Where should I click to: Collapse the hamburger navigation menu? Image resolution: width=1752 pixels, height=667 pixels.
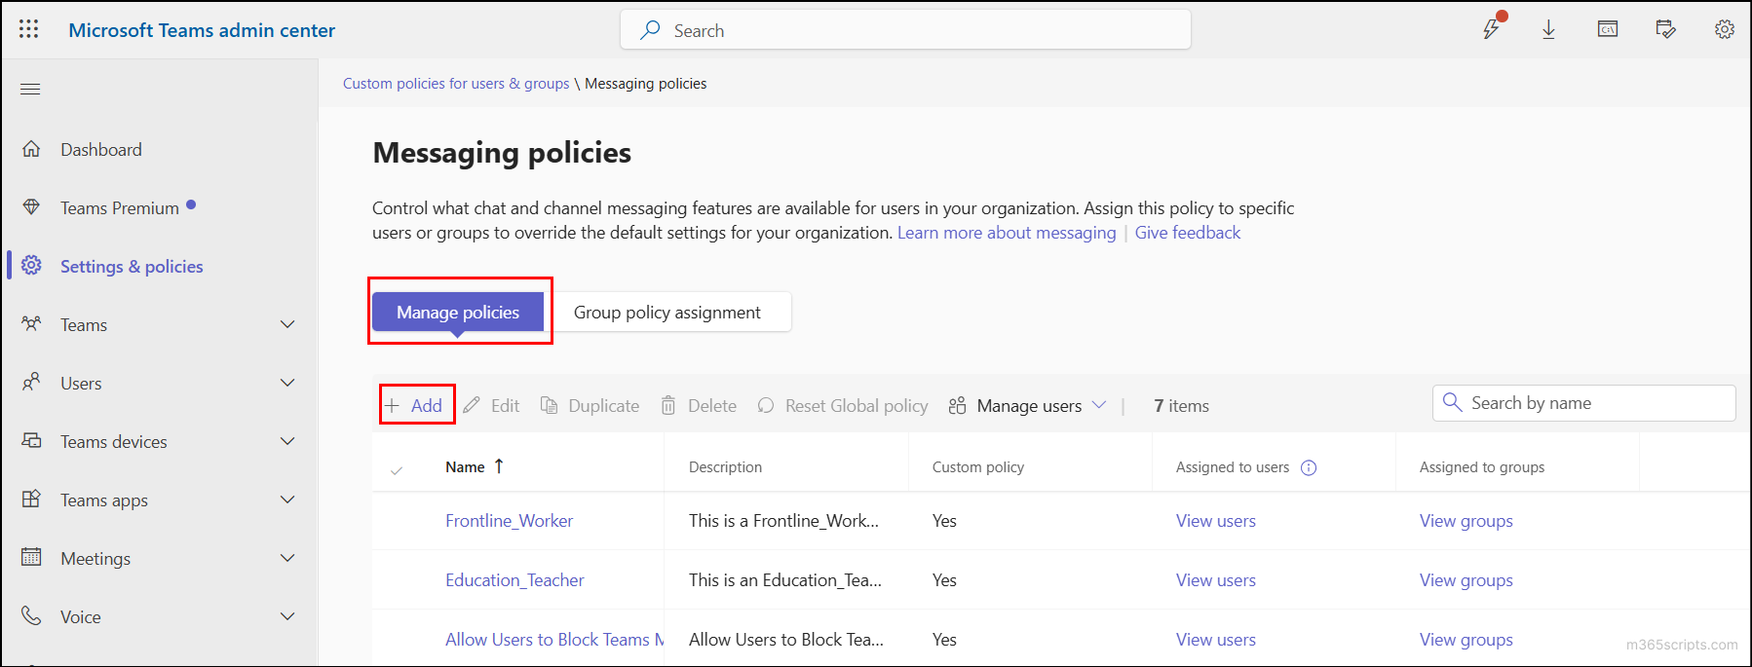[30, 89]
